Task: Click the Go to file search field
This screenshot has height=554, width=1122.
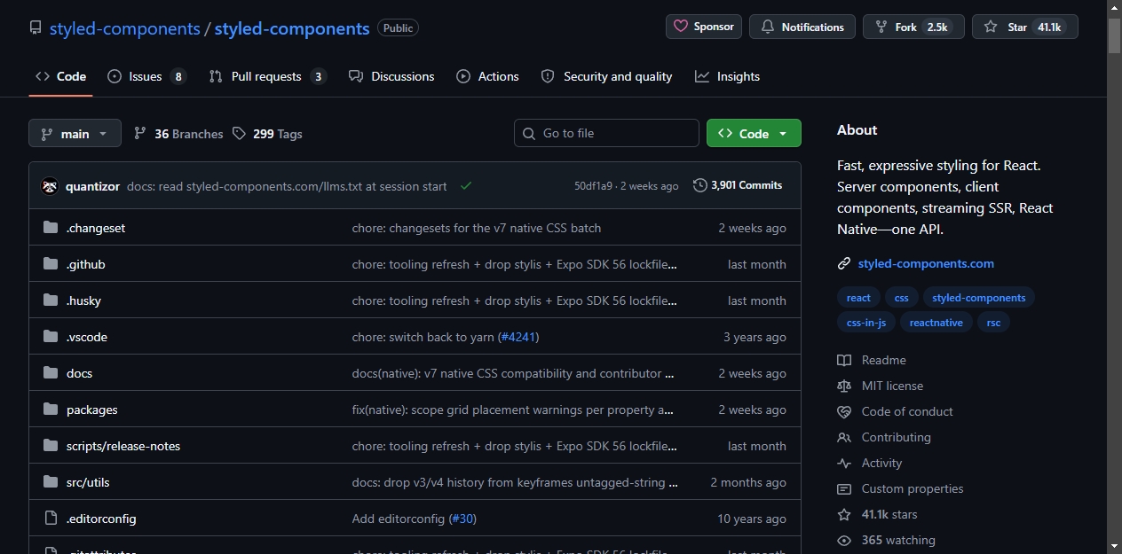Action: pyautogui.click(x=606, y=133)
